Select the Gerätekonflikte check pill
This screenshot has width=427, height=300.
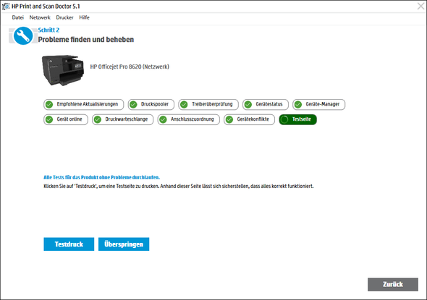pyautogui.click(x=249, y=119)
